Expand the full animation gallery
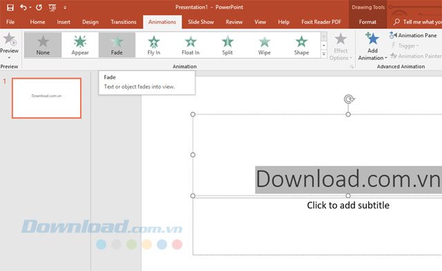This screenshot has width=442, height=271. coord(324,54)
